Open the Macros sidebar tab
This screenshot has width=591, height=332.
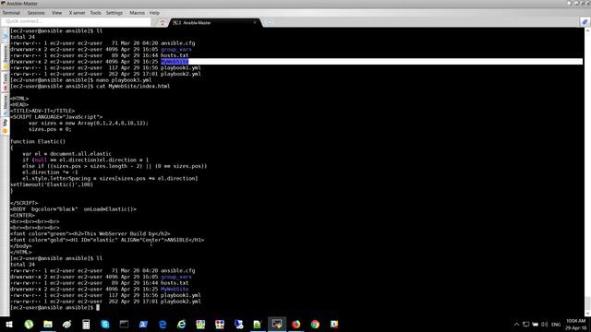click(x=6, y=105)
